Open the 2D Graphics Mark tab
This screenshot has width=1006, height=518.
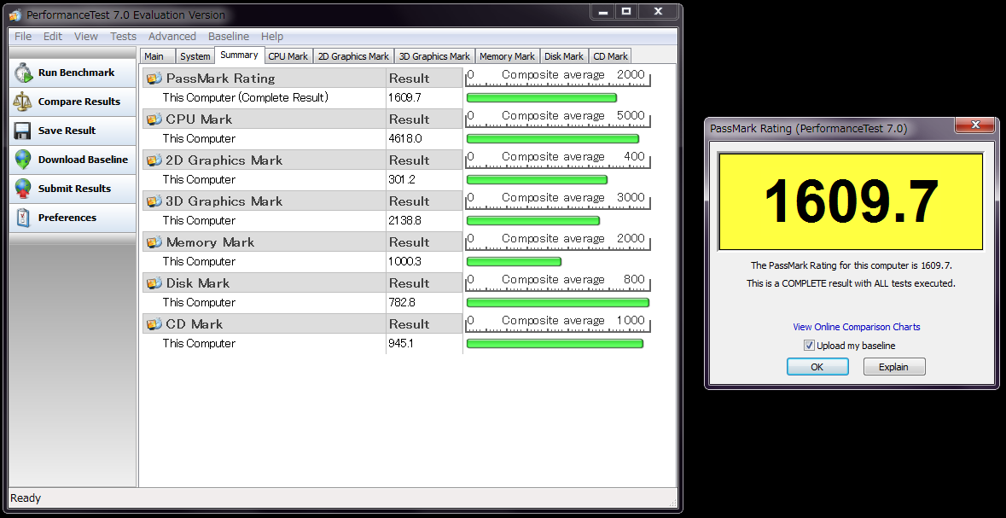(353, 56)
